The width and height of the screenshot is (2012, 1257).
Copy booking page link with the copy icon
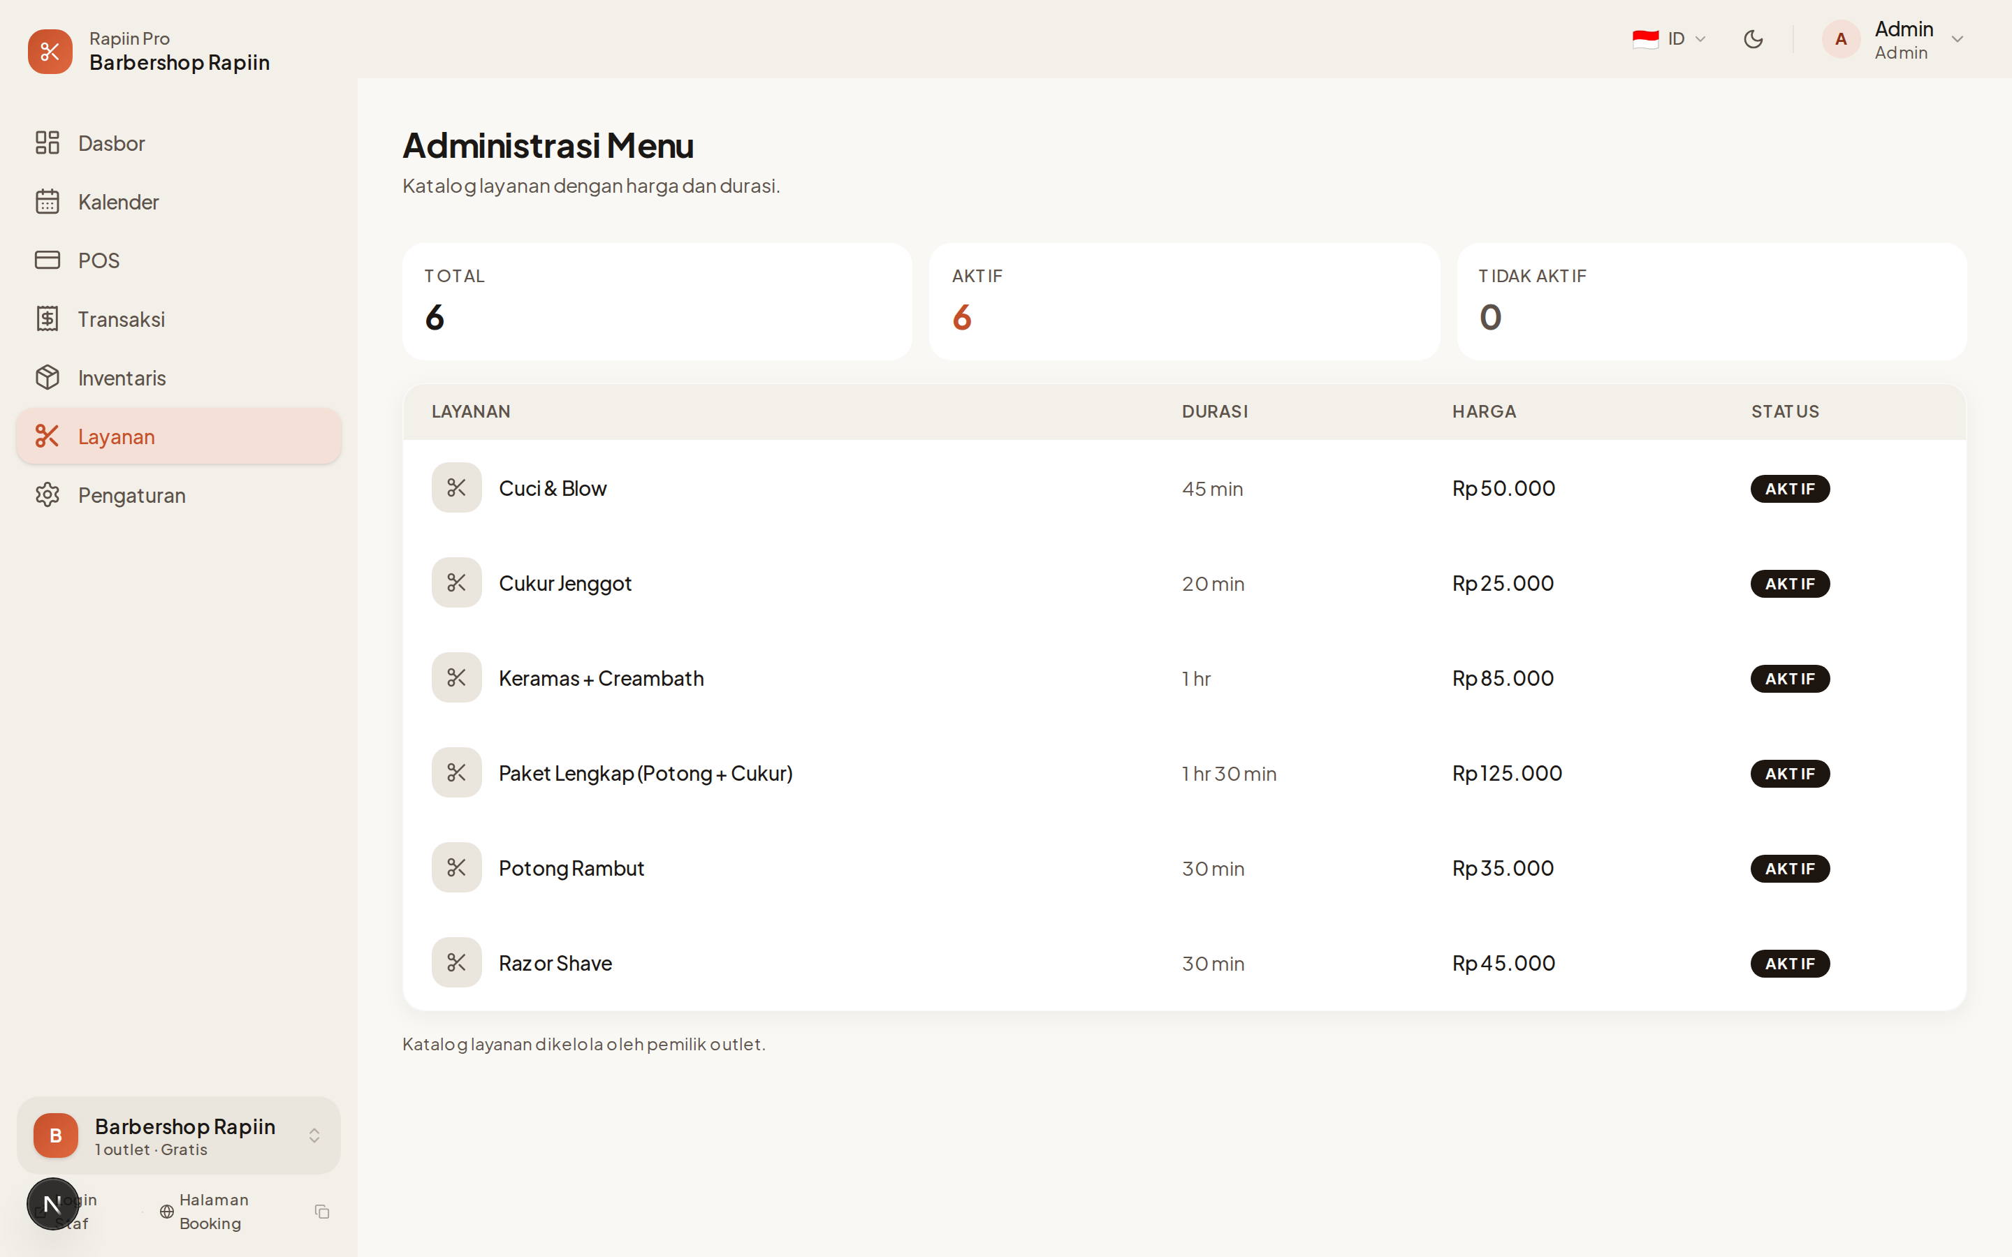[x=323, y=1212]
